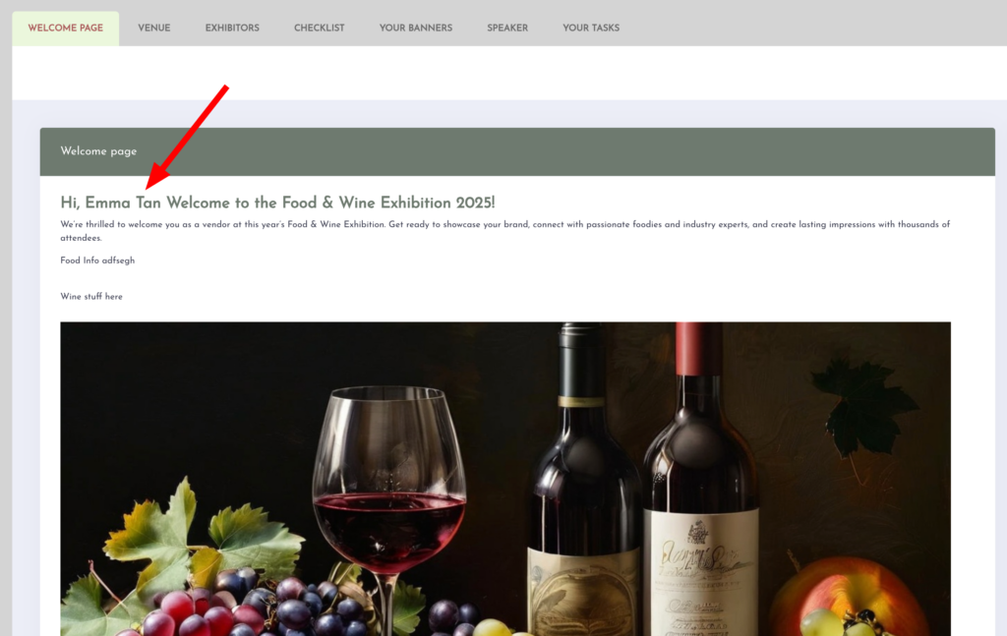Image resolution: width=1007 pixels, height=636 pixels.
Task: Open the Exhibitors tab
Action: pos(232,29)
